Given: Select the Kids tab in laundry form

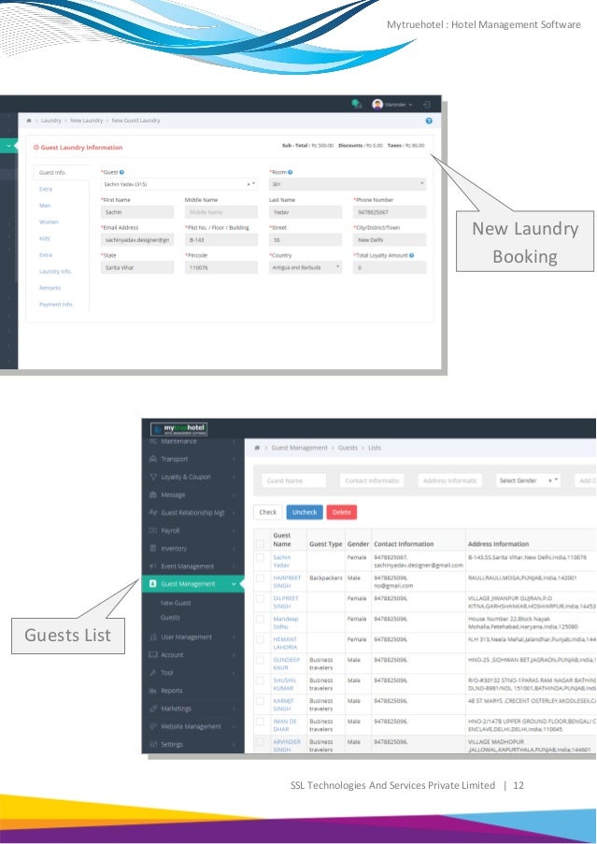Looking at the screenshot, I should pyautogui.click(x=45, y=238).
